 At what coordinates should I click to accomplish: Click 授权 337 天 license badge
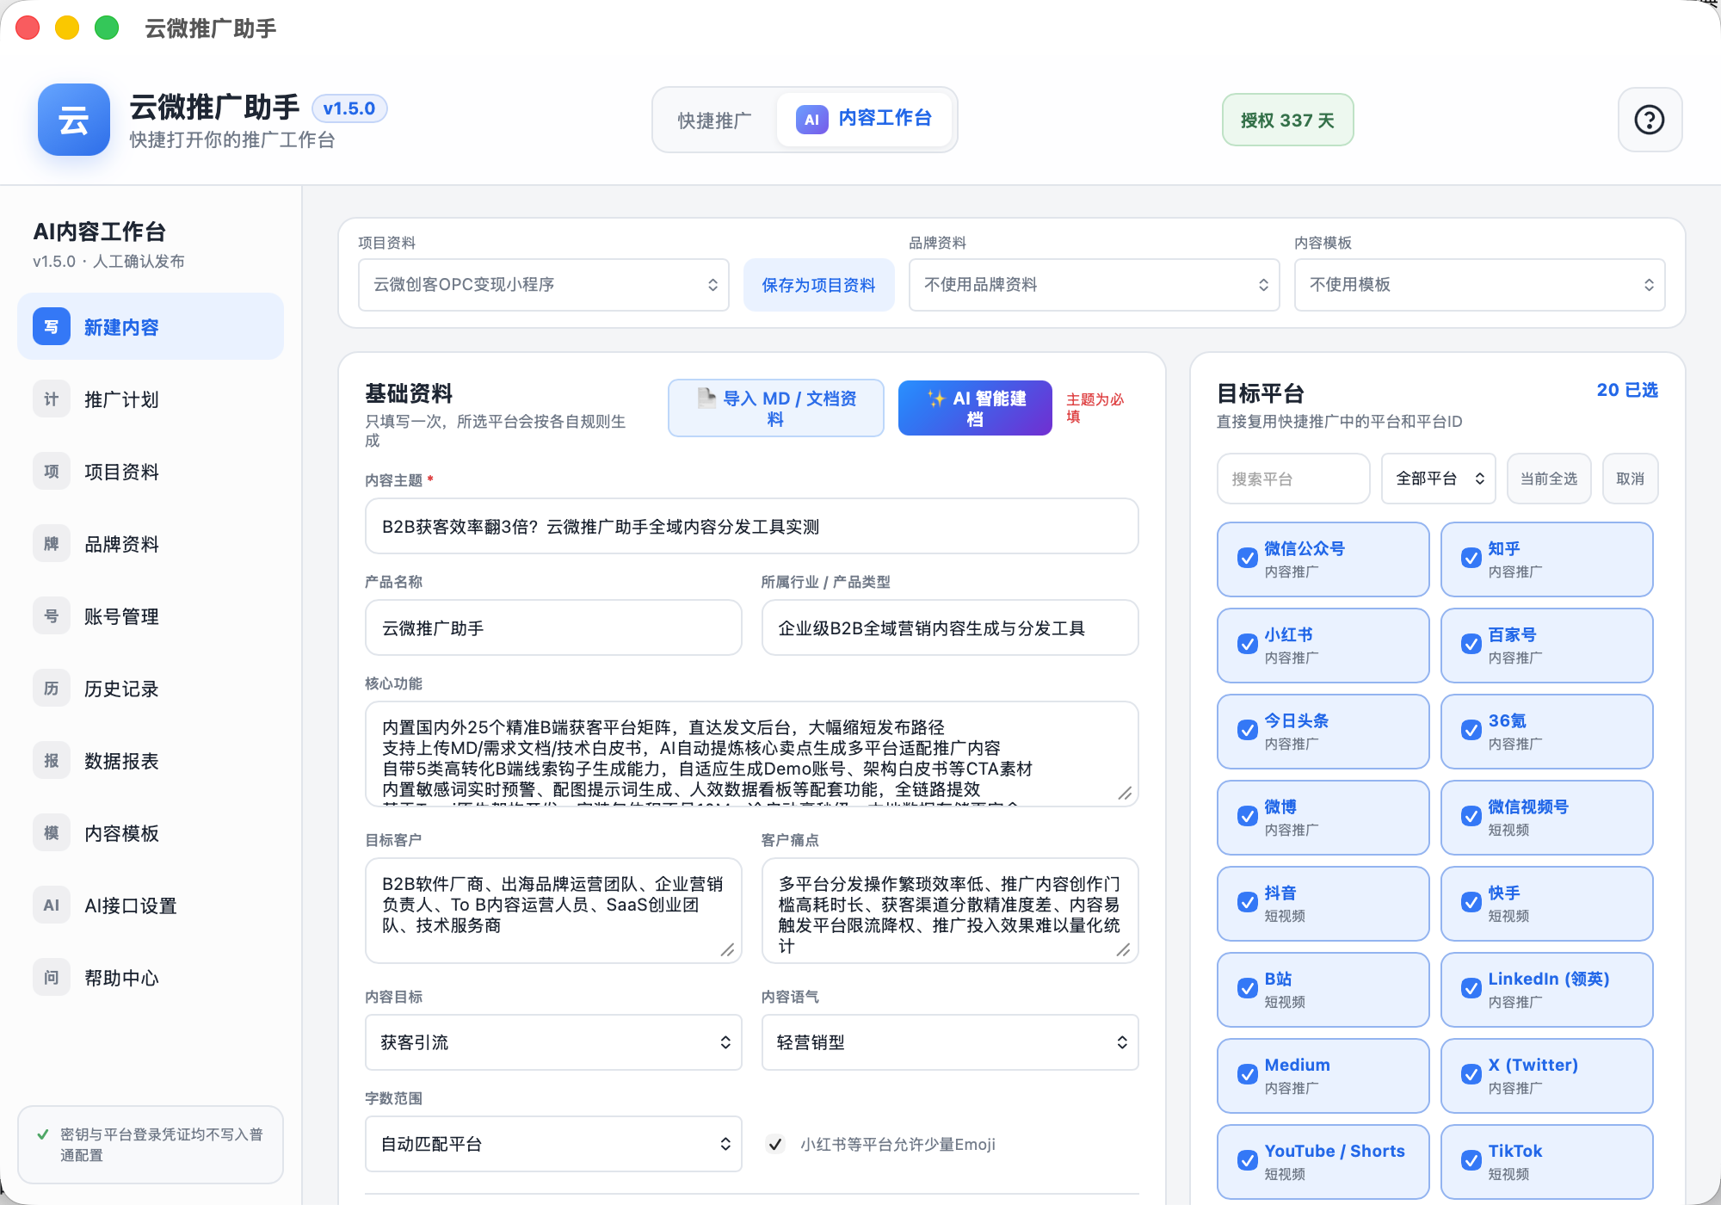[x=1287, y=120]
